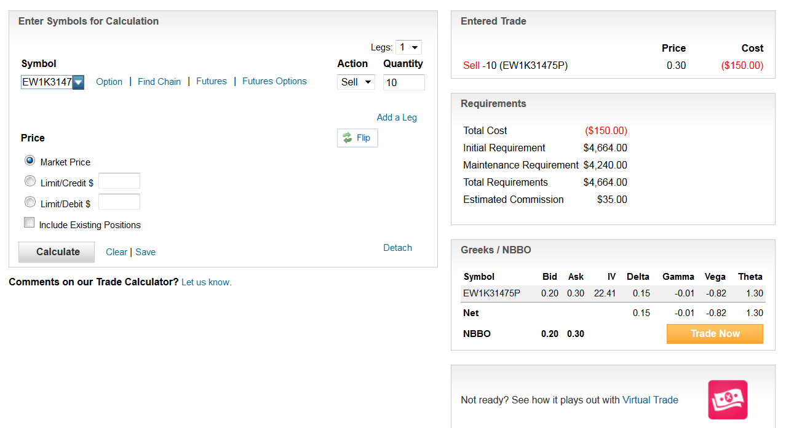The width and height of the screenshot is (794, 428).
Task: Click the Theta column header
Action: 750,277
